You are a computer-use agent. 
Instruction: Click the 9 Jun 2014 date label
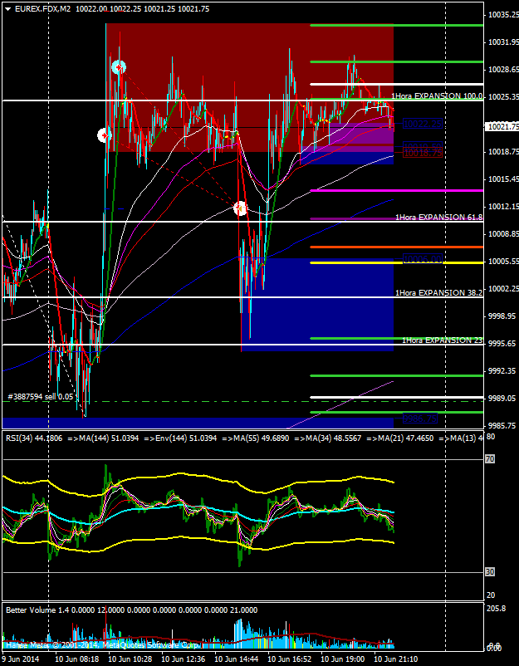coord(22,659)
